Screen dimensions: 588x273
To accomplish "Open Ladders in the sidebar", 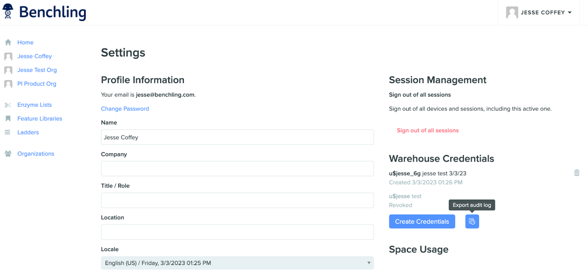I will [x=28, y=132].
